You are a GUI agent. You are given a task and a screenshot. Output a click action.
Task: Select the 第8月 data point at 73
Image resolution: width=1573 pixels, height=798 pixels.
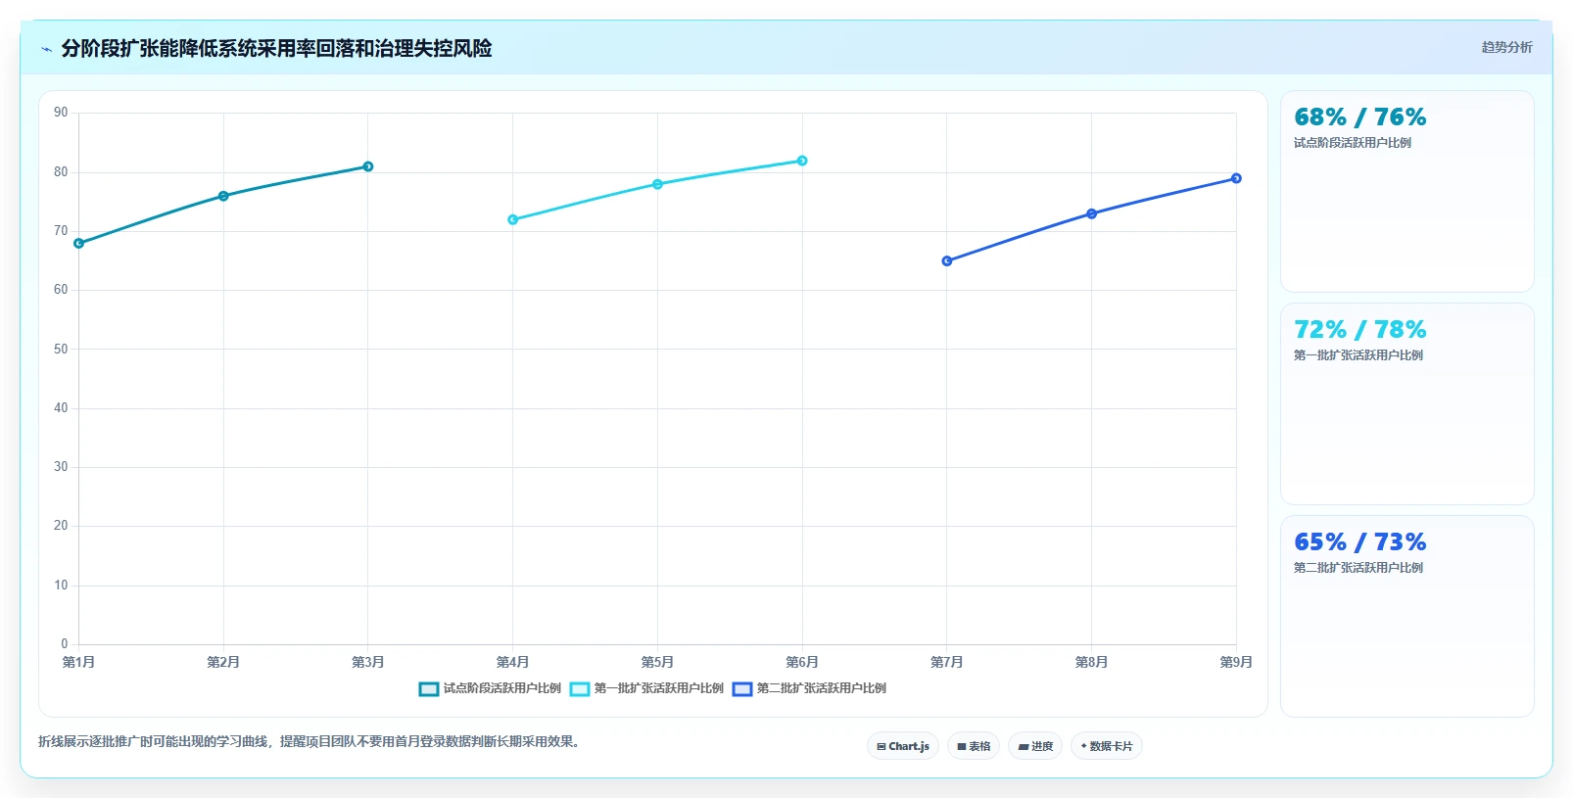1091,213
